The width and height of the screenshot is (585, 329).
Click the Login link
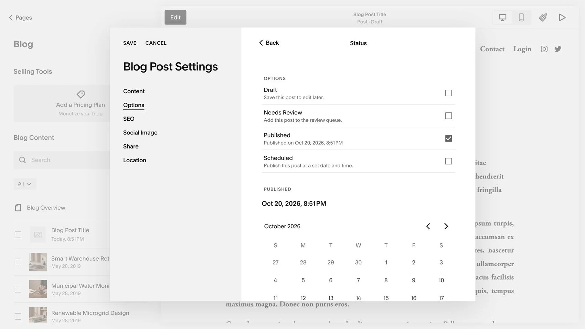point(522,49)
